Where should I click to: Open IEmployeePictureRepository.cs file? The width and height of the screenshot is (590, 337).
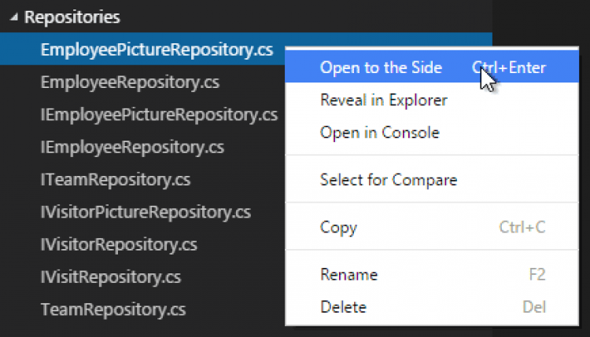pos(159,115)
